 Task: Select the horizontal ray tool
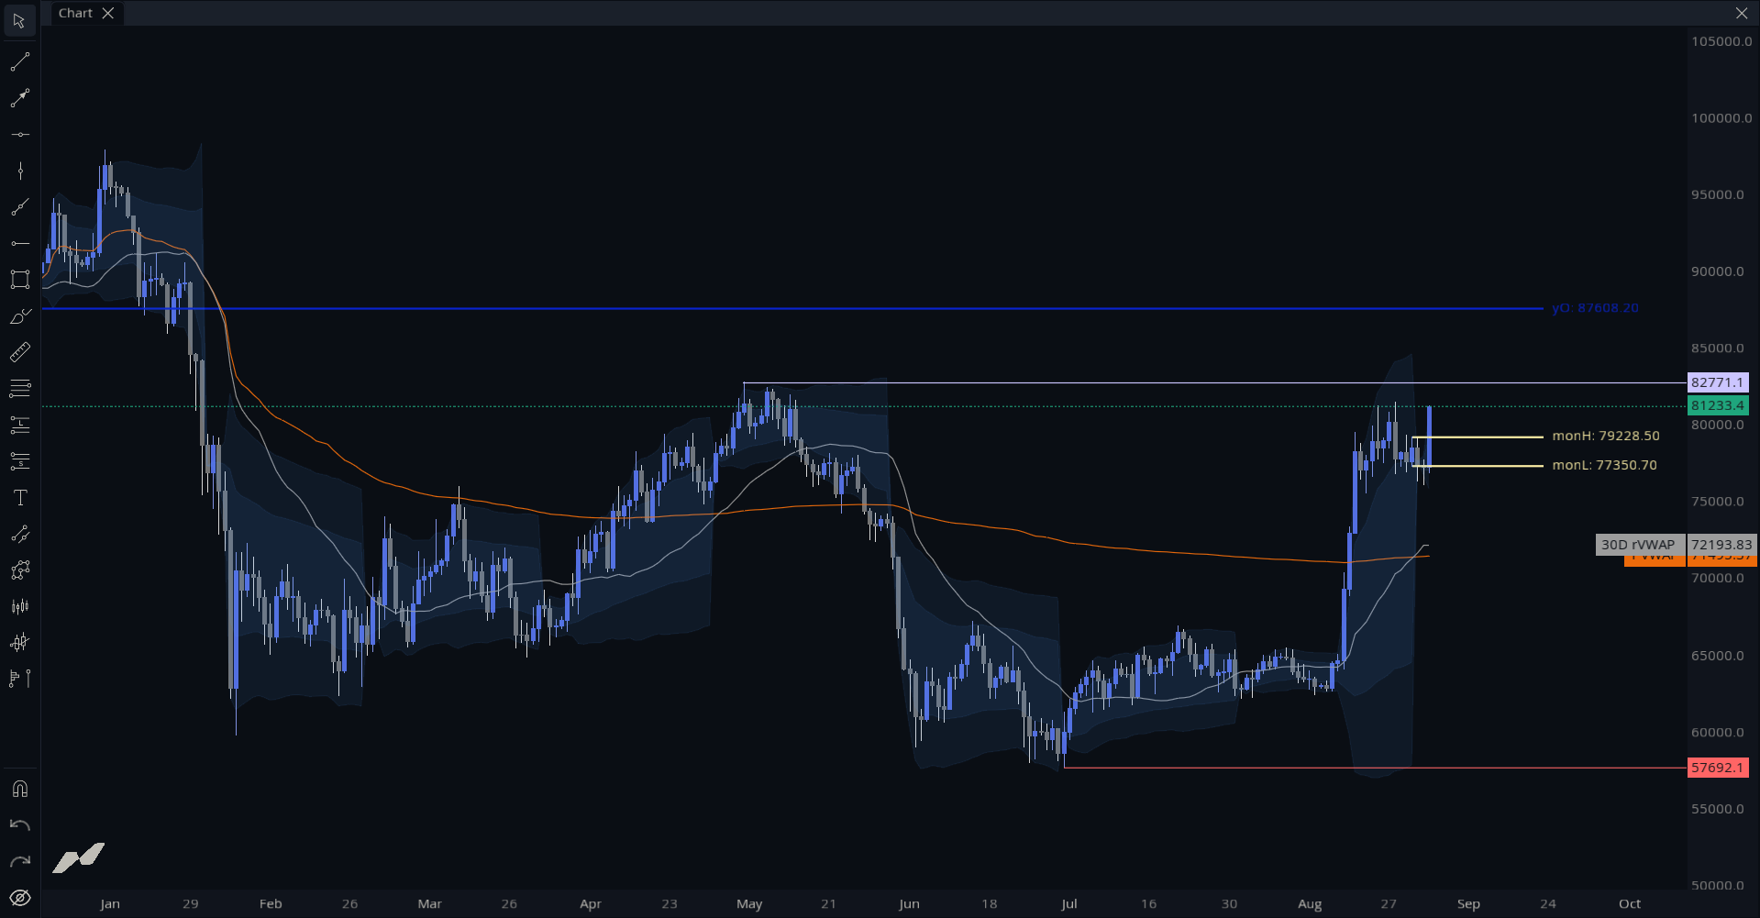coord(19,243)
